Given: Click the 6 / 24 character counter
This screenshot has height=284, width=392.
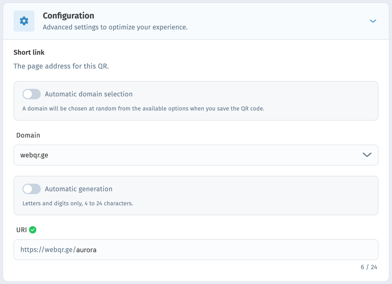Looking at the screenshot, I should coord(369,267).
